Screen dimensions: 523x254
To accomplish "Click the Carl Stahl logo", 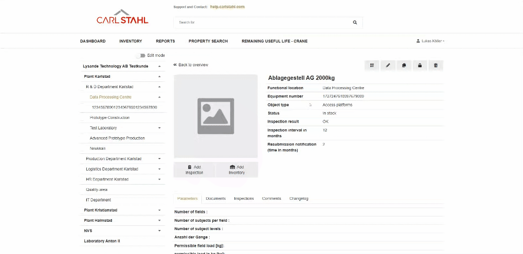I will (122, 18).
